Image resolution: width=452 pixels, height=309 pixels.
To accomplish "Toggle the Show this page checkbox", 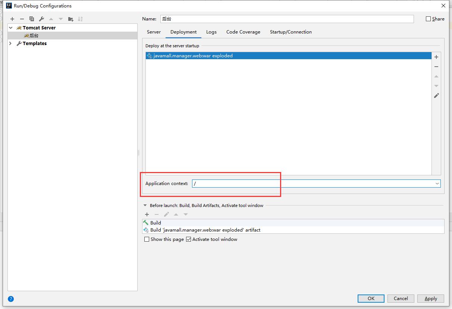I will pyautogui.click(x=147, y=239).
